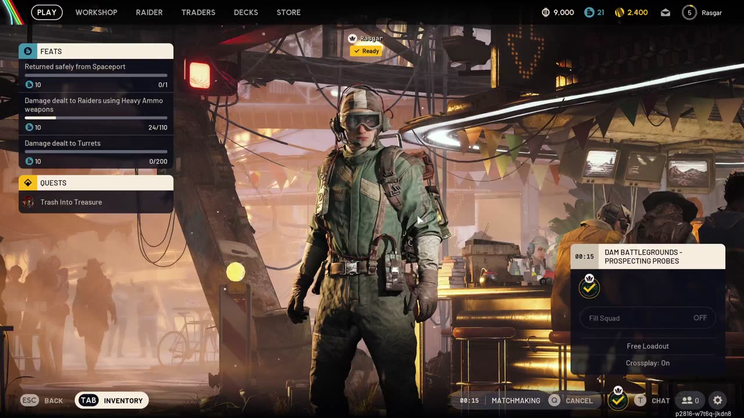The height and width of the screenshot is (418, 744).
Task: Click the reward icon under Heavy Ammo feat
Action: (x=29, y=127)
